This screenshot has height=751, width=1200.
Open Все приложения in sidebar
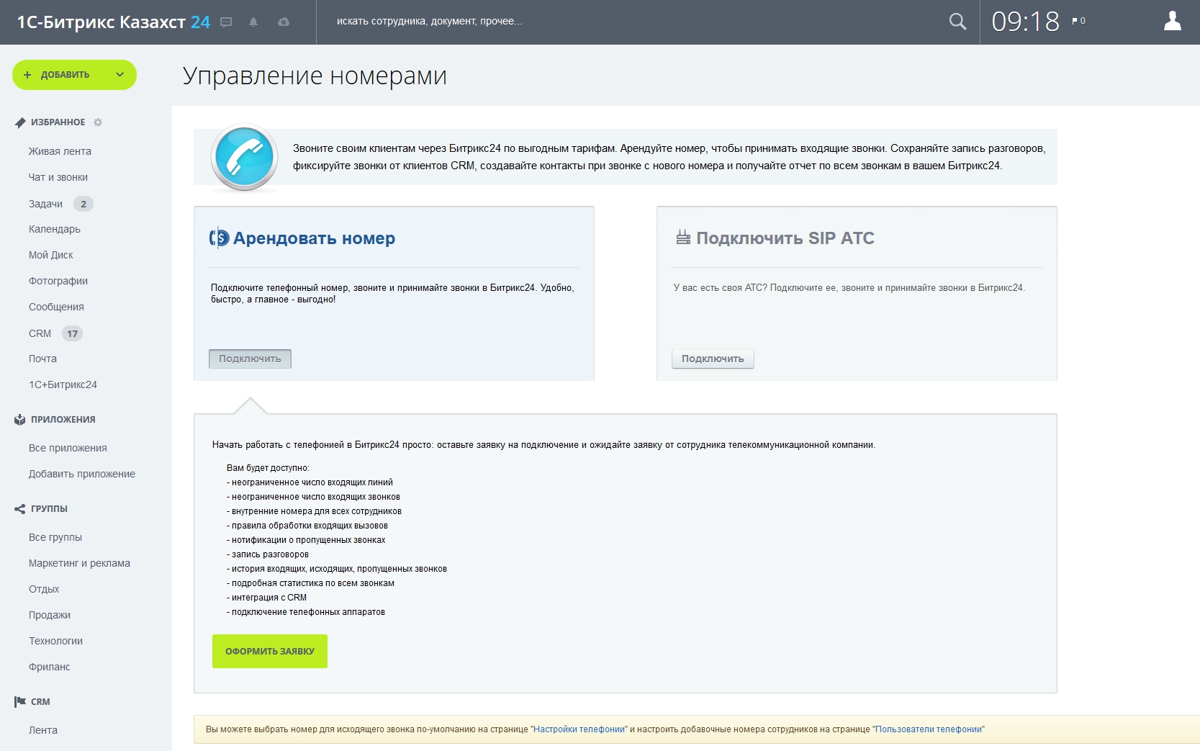pos(68,448)
